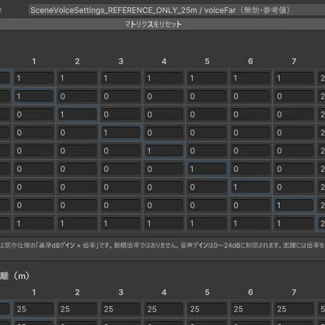
Task: Click the 0 right of the highlighted column-1 cell
Action: pos(78,96)
